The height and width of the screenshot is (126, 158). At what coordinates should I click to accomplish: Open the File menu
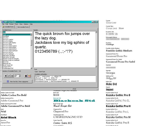(x=3, y=24)
